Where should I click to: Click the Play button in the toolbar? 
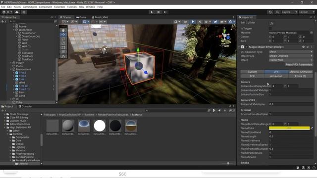coord(152,12)
